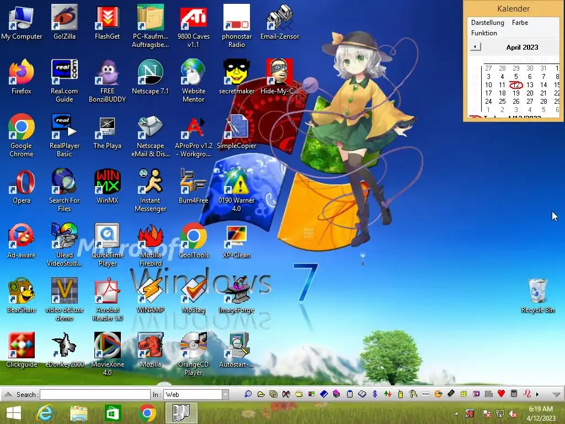Open the Darstellung menu in Kalender
Image resolution: width=565 pixels, height=424 pixels.
click(488, 22)
